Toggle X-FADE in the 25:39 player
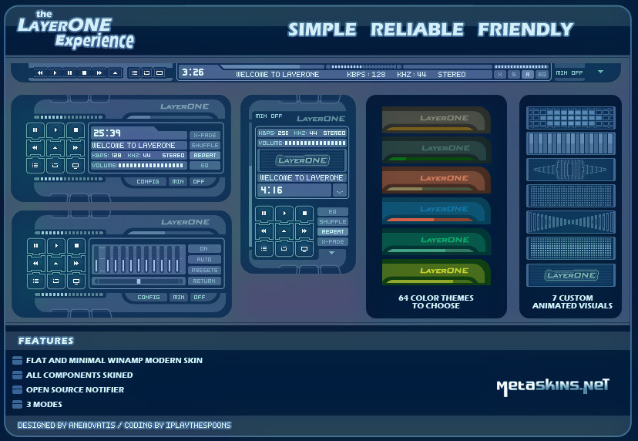The height and width of the screenshot is (441, 638). coord(205,135)
